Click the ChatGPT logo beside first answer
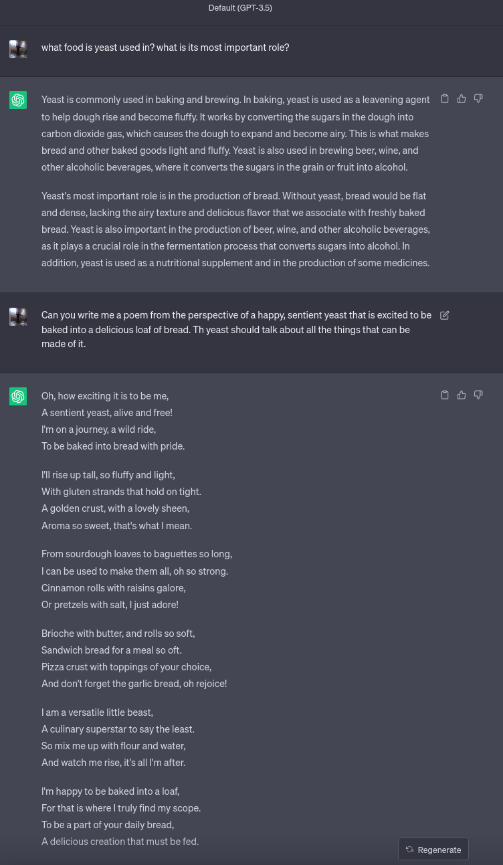 point(18,100)
